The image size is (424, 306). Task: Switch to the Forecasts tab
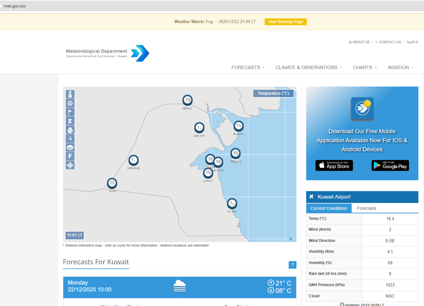pos(366,208)
